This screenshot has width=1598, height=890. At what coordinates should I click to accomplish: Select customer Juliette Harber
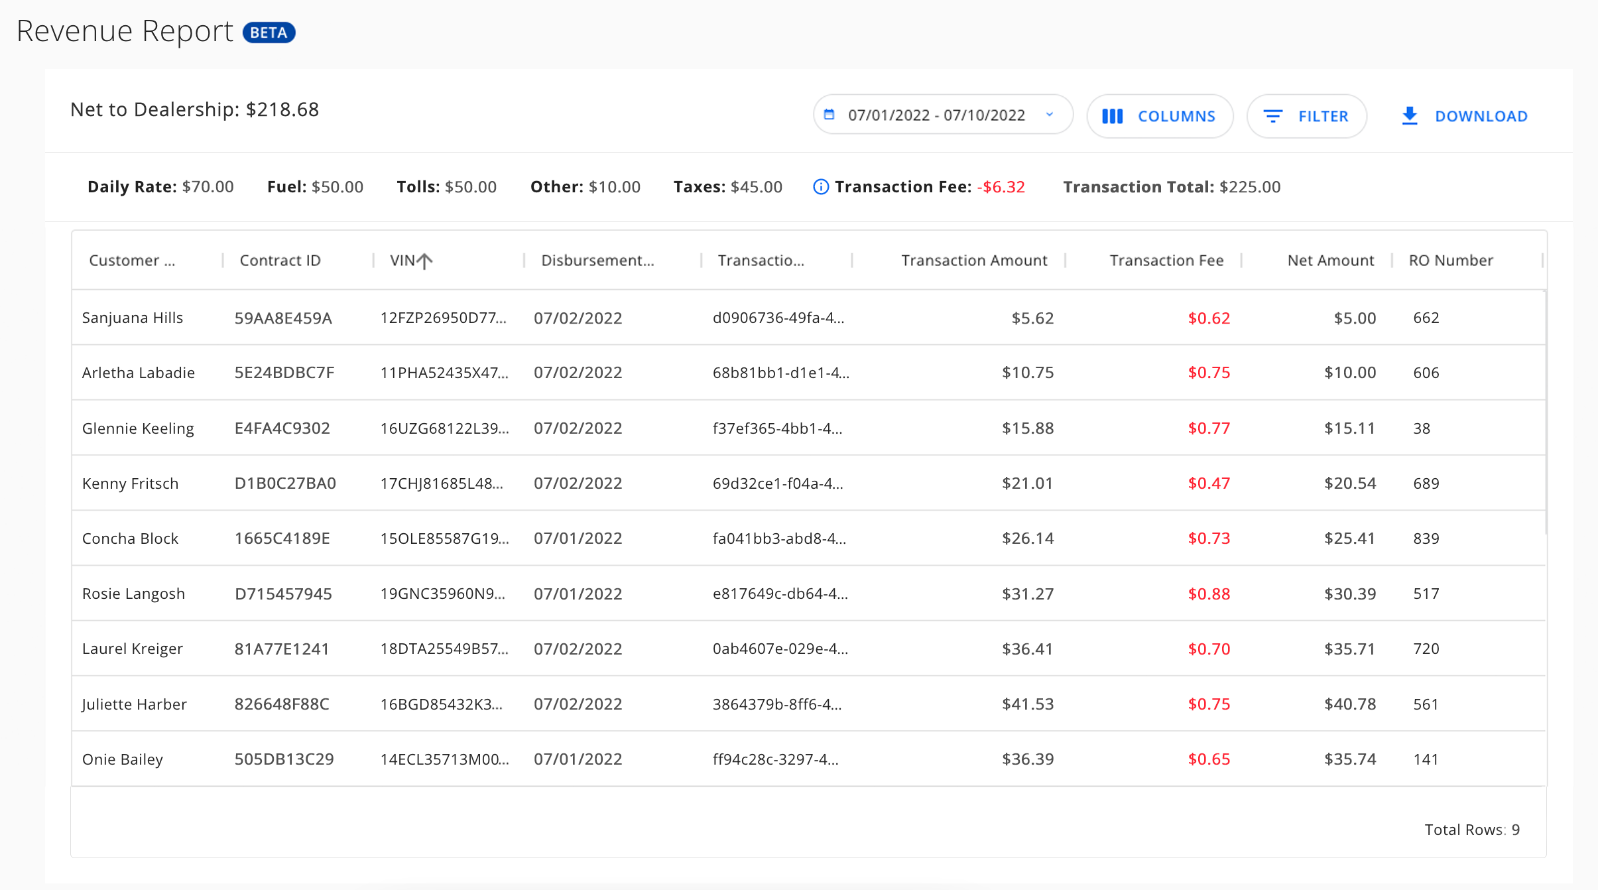coord(135,704)
